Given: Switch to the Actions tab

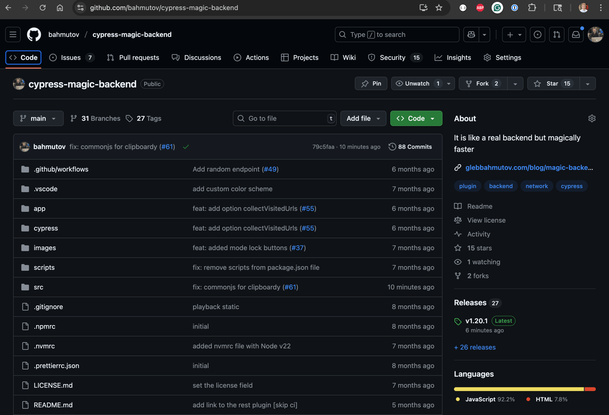Looking at the screenshot, I should pos(251,57).
